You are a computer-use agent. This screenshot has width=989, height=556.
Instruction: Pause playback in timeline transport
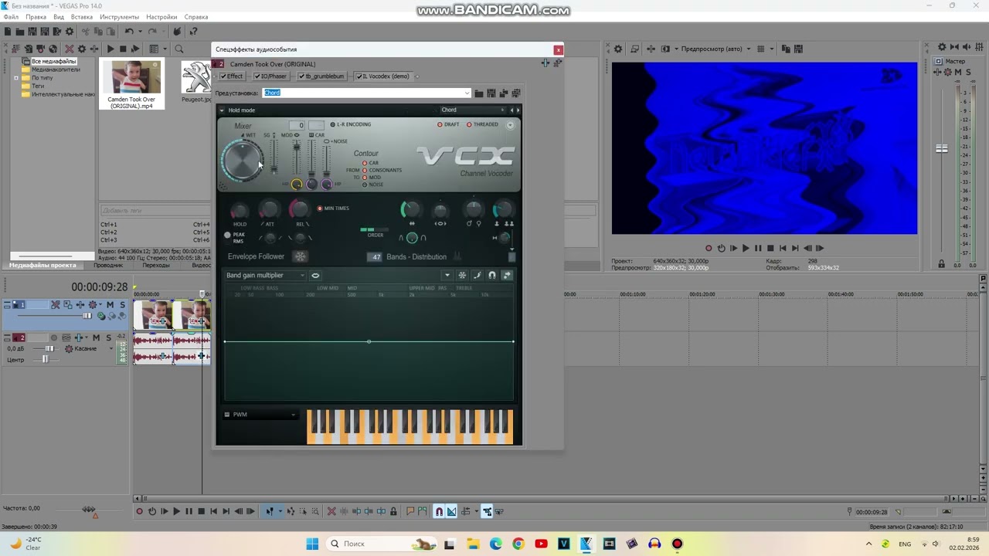click(x=189, y=511)
